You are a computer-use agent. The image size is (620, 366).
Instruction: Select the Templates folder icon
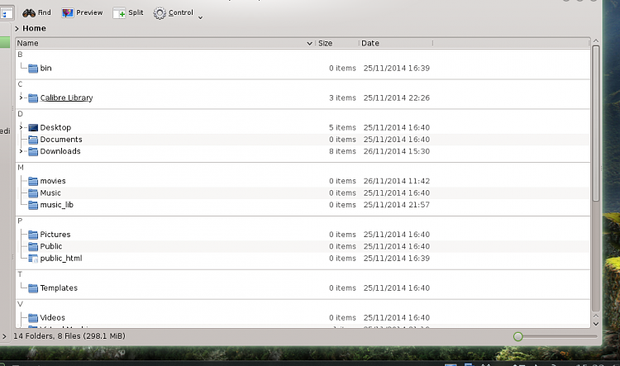(x=33, y=288)
